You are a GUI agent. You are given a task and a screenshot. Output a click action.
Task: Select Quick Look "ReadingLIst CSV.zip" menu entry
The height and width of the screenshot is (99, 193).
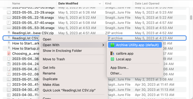tap(69, 90)
